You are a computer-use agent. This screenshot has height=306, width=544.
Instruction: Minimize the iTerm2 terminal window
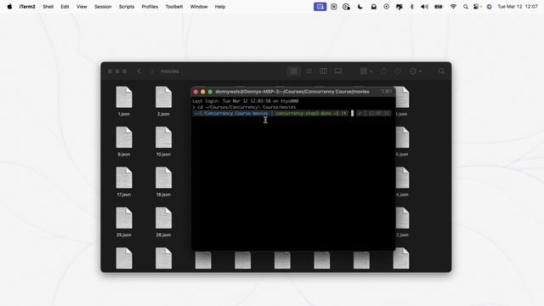[203, 92]
